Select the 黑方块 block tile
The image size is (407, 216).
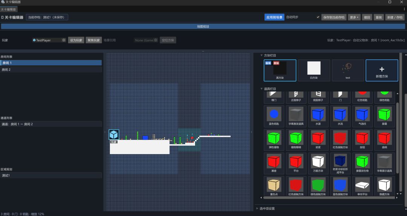click(280, 70)
